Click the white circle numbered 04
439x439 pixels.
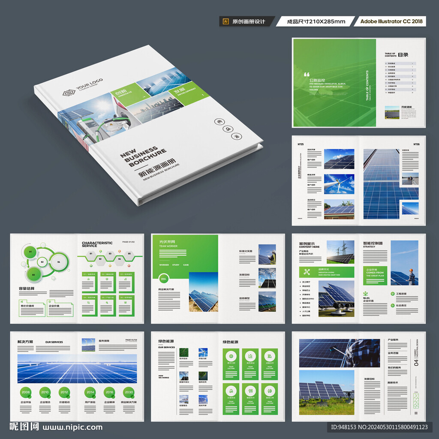pyautogui.click(x=58, y=262)
